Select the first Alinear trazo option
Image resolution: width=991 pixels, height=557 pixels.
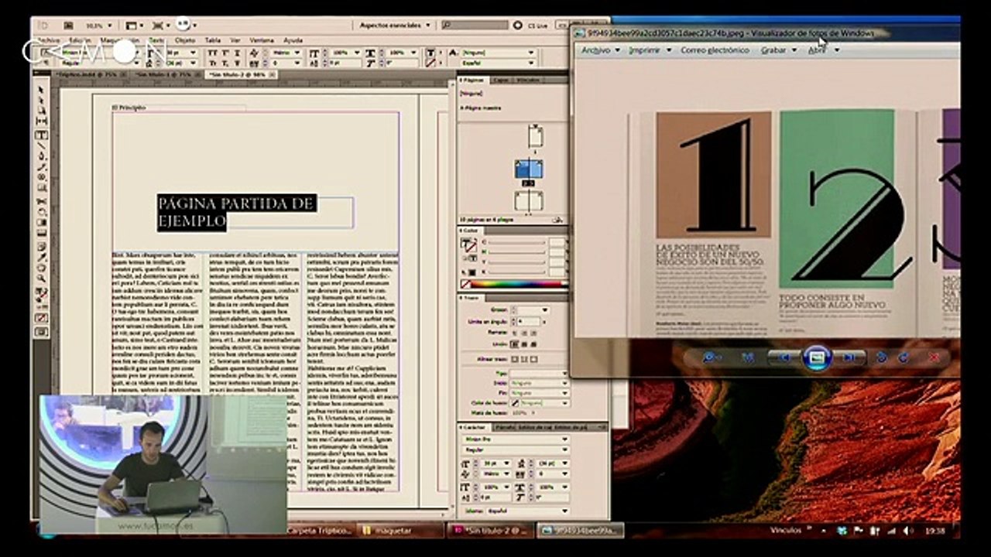coord(516,359)
